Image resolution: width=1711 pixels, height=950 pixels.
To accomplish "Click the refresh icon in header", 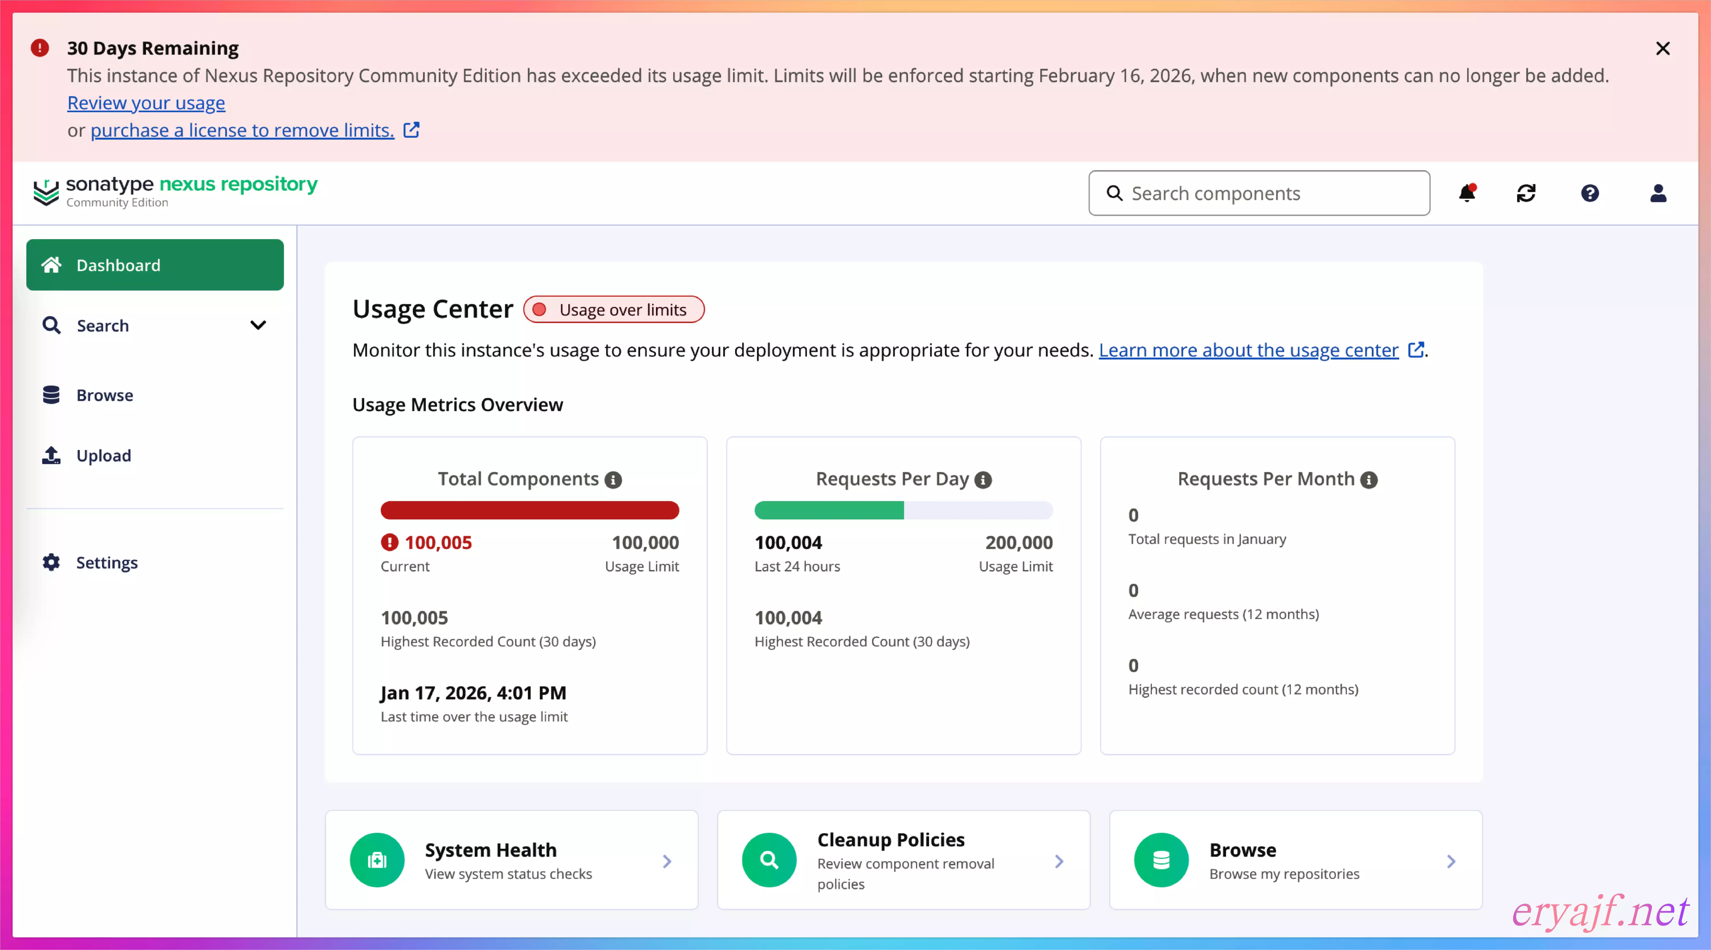I will 1526,193.
